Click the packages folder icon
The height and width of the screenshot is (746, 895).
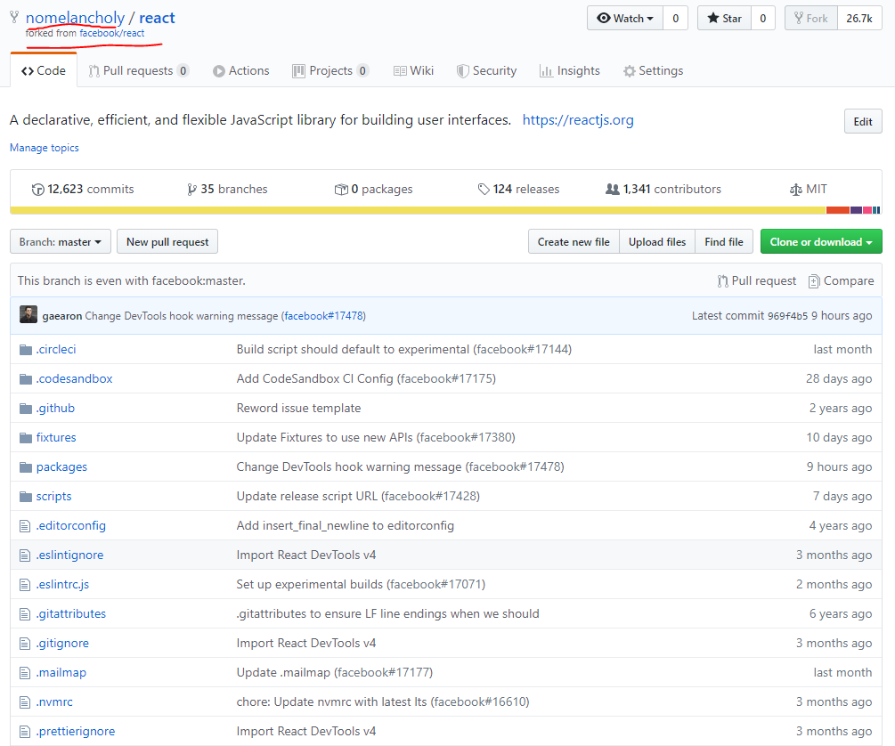pyautogui.click(x=26, y=466)
